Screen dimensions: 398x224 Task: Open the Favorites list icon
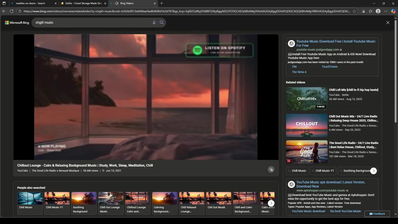click(x=371, y=11)
